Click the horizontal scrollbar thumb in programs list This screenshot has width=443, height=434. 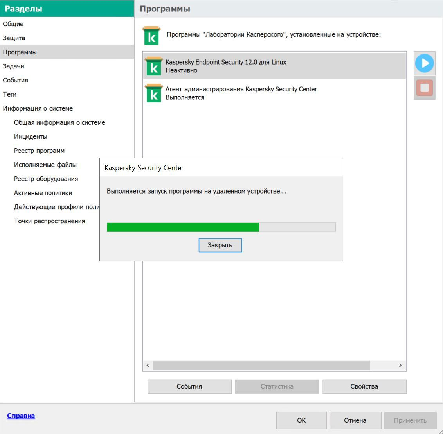click(x=262, y=365)
